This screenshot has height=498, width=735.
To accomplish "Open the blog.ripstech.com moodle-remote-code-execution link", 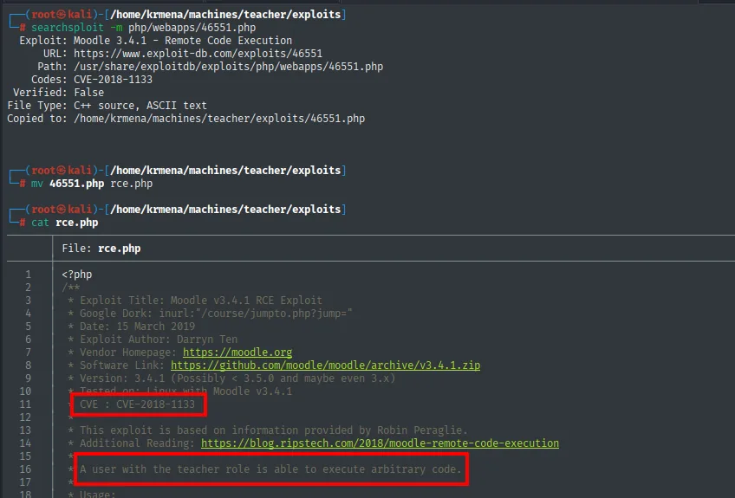I will coord(380,443).
